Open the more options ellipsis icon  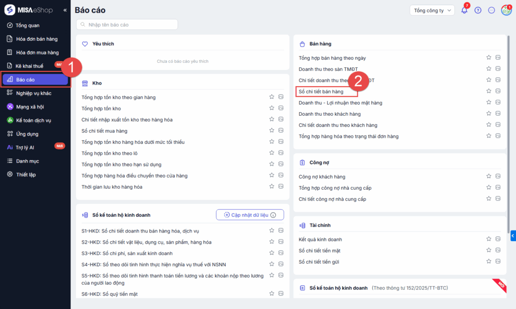(491, 10)
